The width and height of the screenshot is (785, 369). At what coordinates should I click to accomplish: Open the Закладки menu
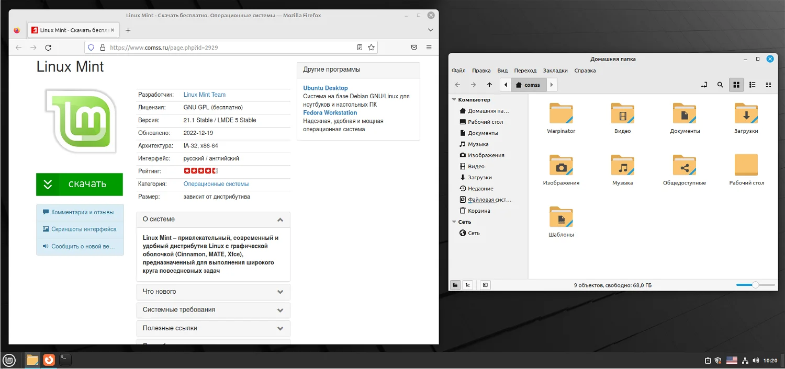coord(555,70)
